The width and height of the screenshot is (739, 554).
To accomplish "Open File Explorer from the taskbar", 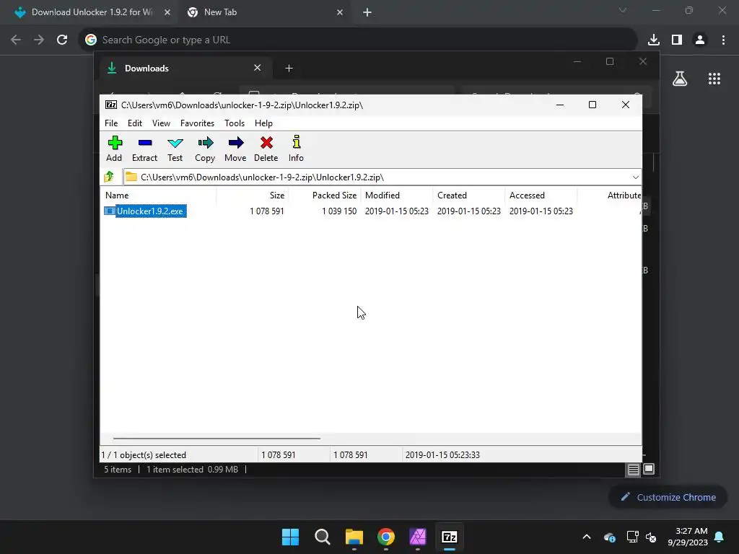I will pos(354,537).
